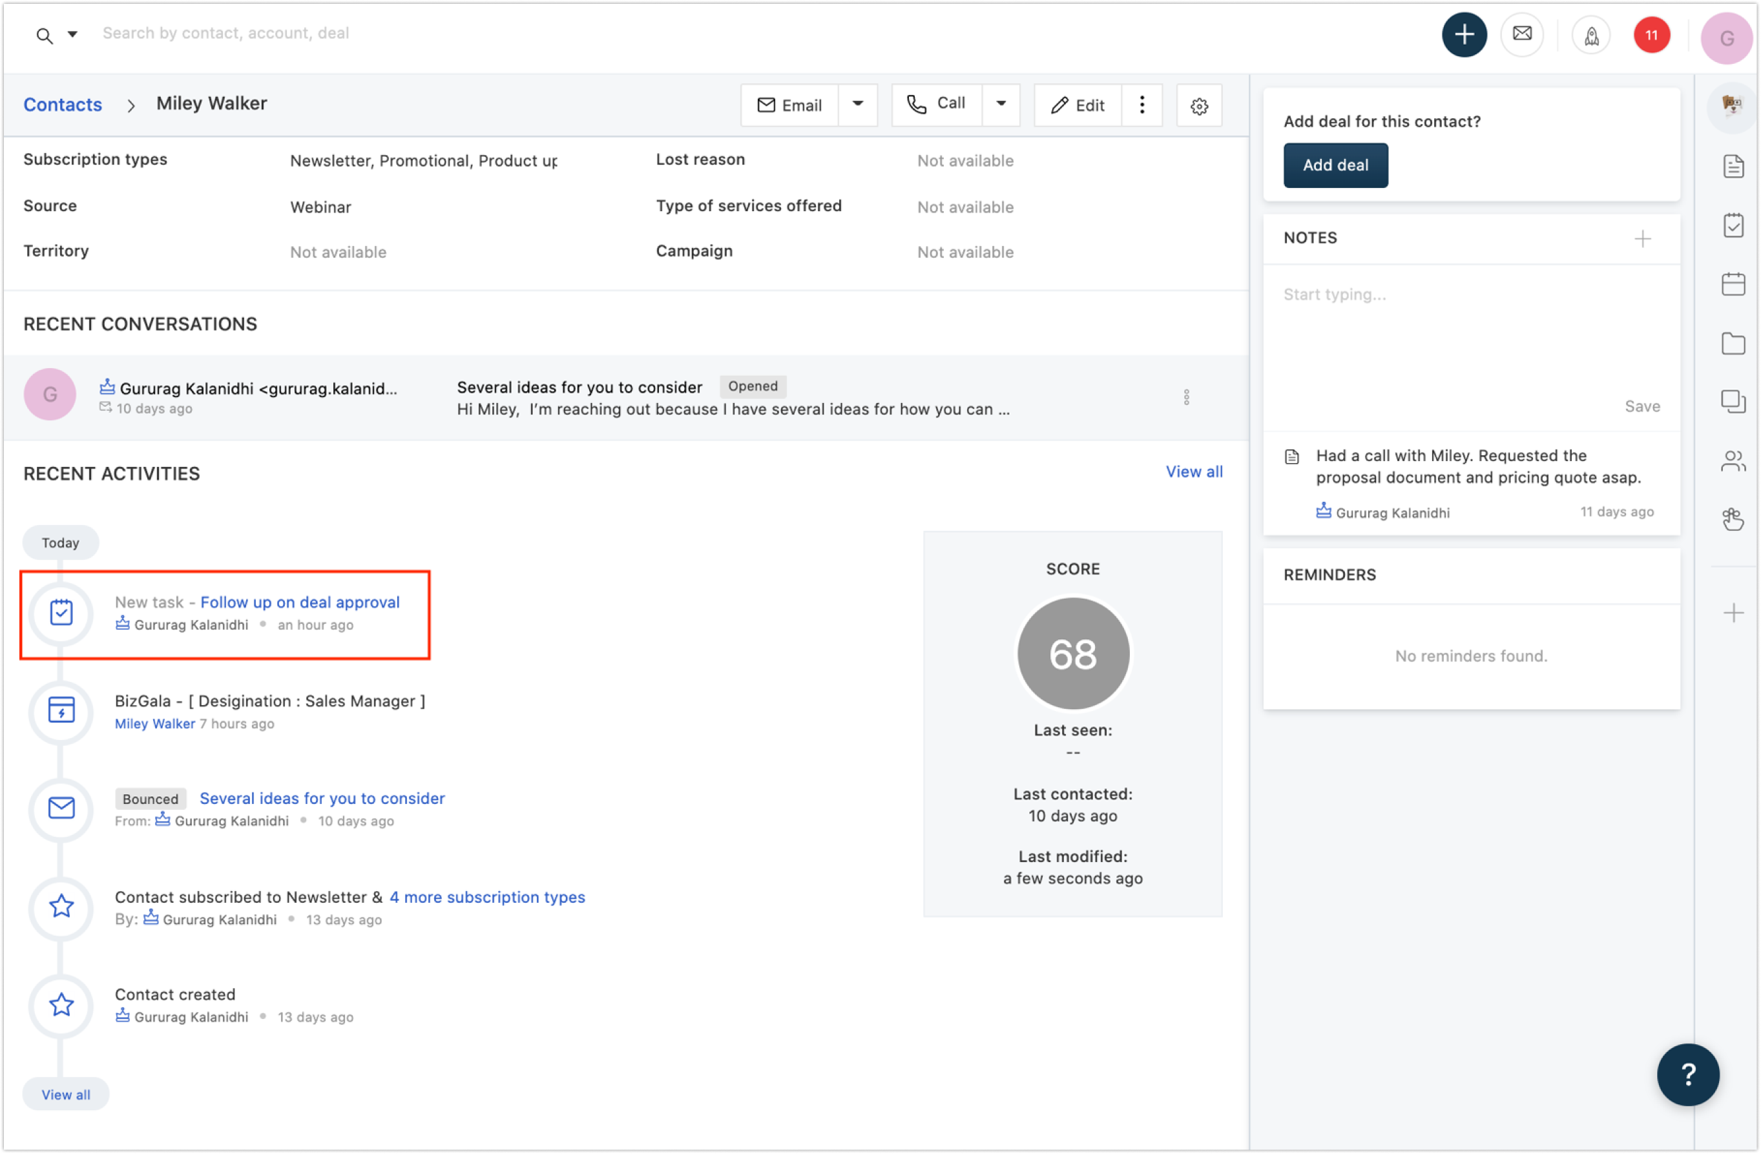Expand the Call button dropdown arrow
This screenshot has height=1154, width=1761.
point(1001,105)
